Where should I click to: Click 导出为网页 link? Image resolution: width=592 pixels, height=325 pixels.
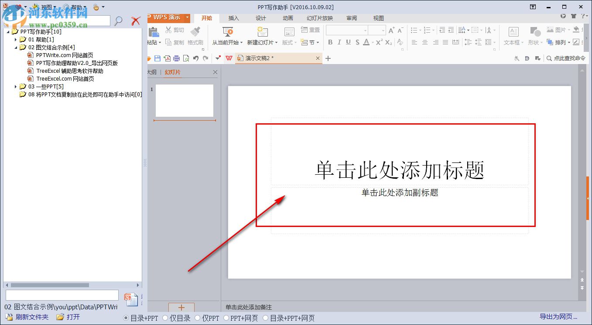559,317
